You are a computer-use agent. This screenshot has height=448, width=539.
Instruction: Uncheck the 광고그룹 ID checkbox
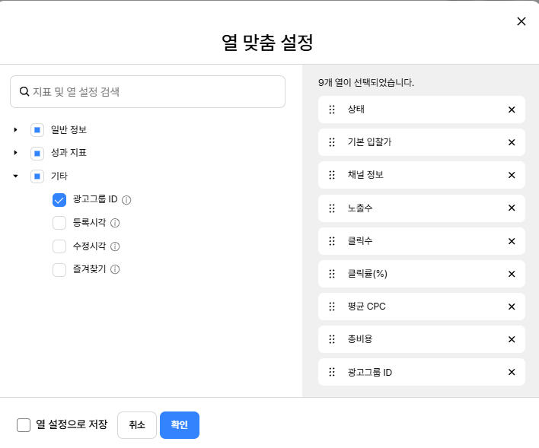pyautogui.click(x=59, y=200)
